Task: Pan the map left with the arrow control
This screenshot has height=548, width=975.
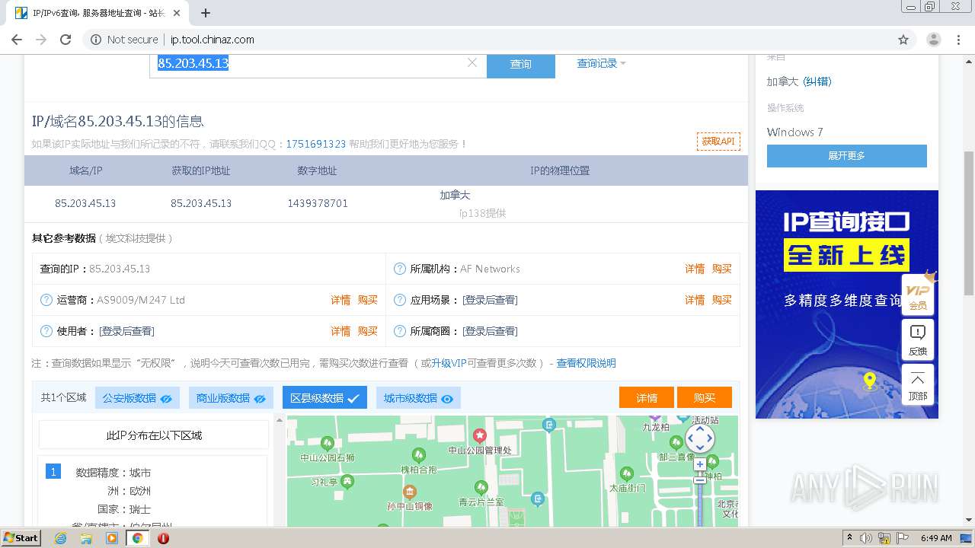Action: 690,438
